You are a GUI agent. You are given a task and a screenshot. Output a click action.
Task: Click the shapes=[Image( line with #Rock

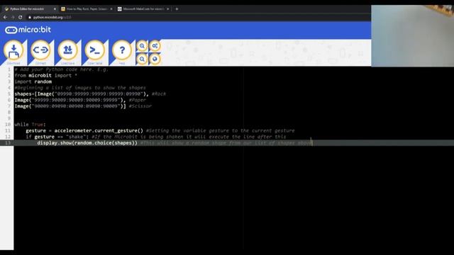tap(90, 94)
